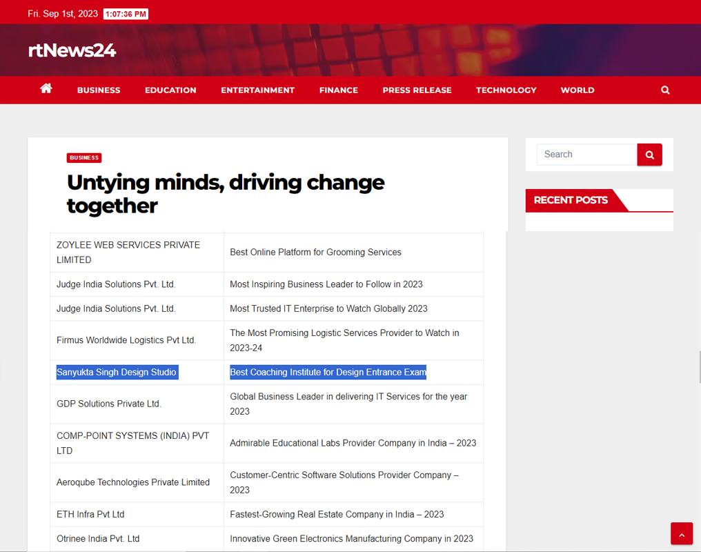Click 'Most Trusted IT Enterprise to Watch Globally 2023'

pyautogui.click(x=354, y=309)
